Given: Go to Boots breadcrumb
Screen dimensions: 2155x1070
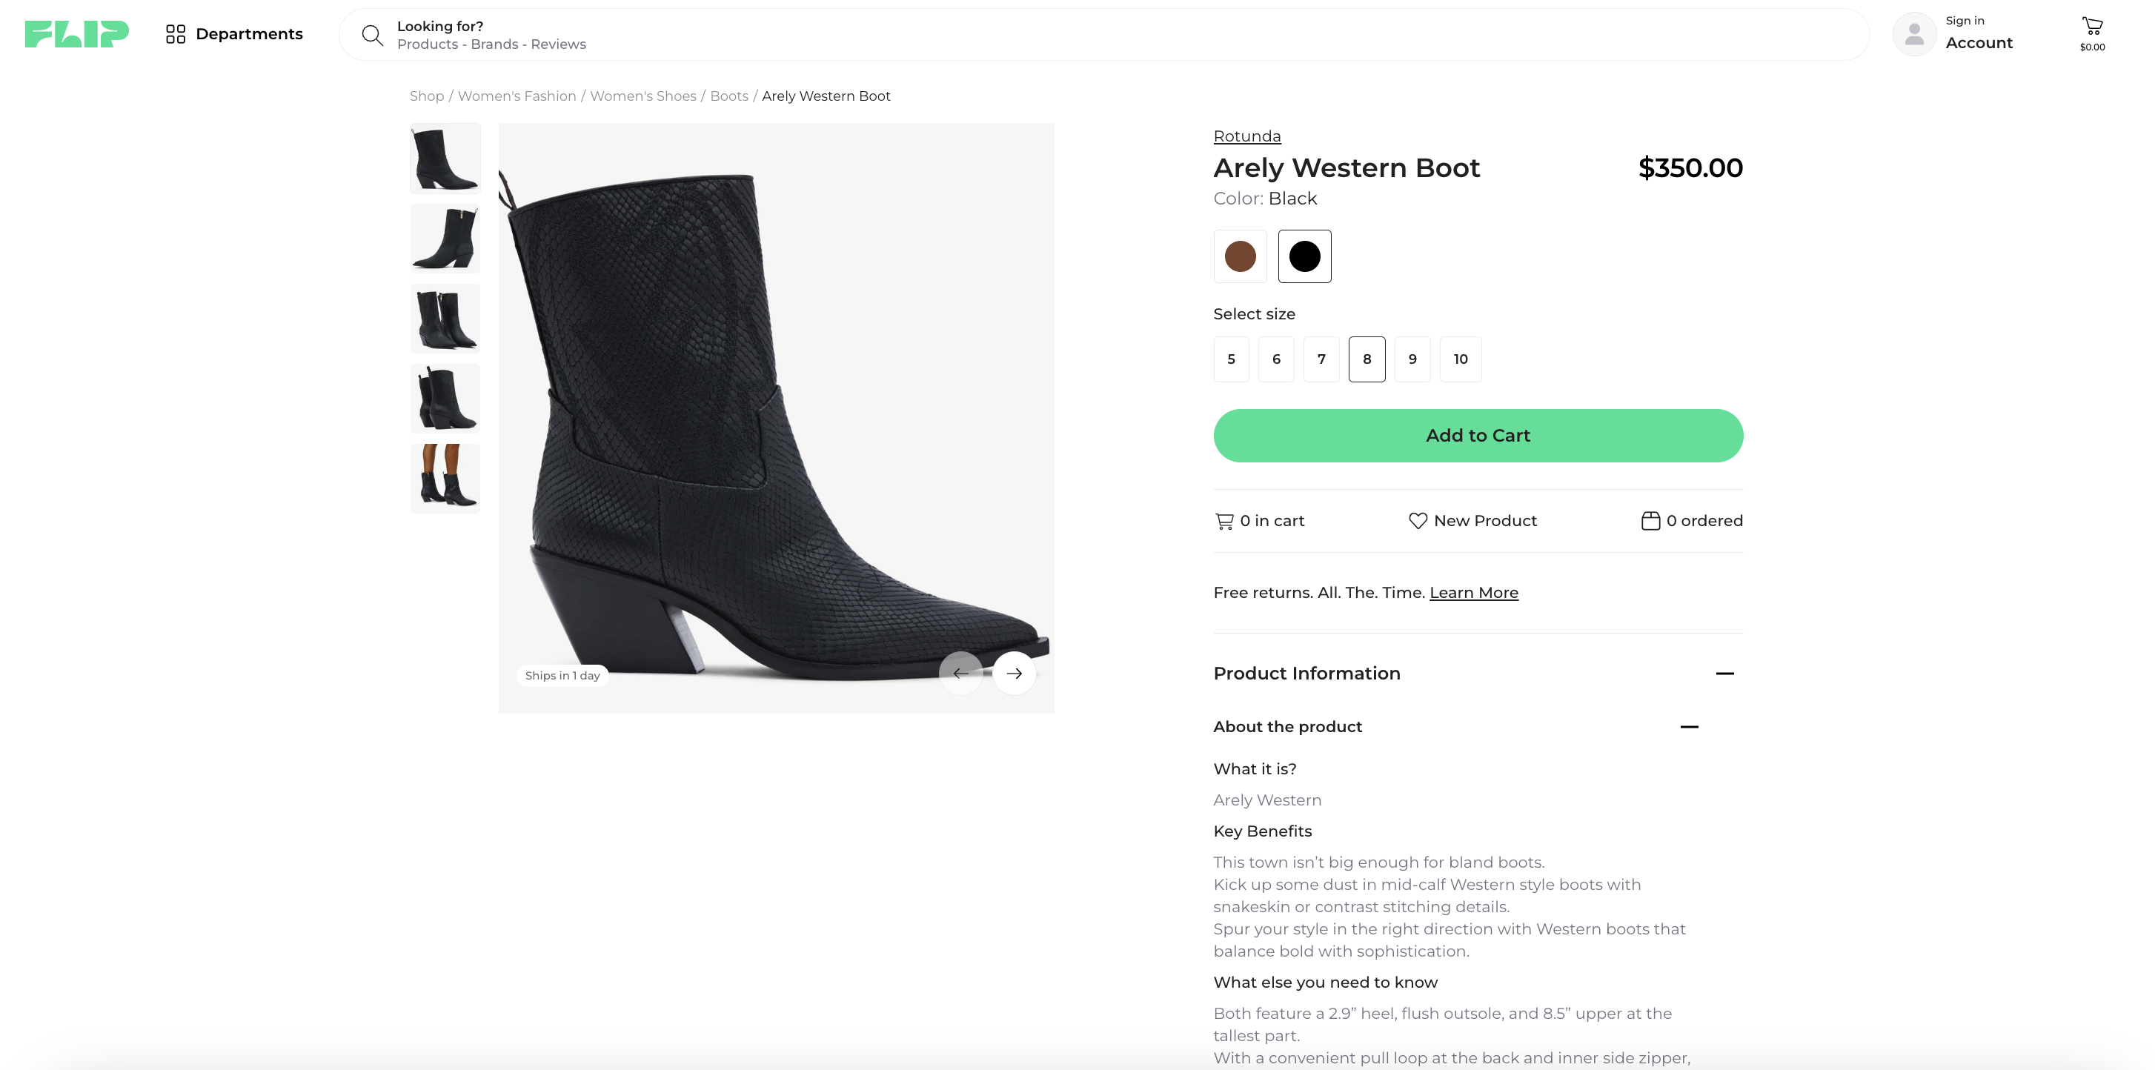Looking at the screenshot, I should 728,96.
